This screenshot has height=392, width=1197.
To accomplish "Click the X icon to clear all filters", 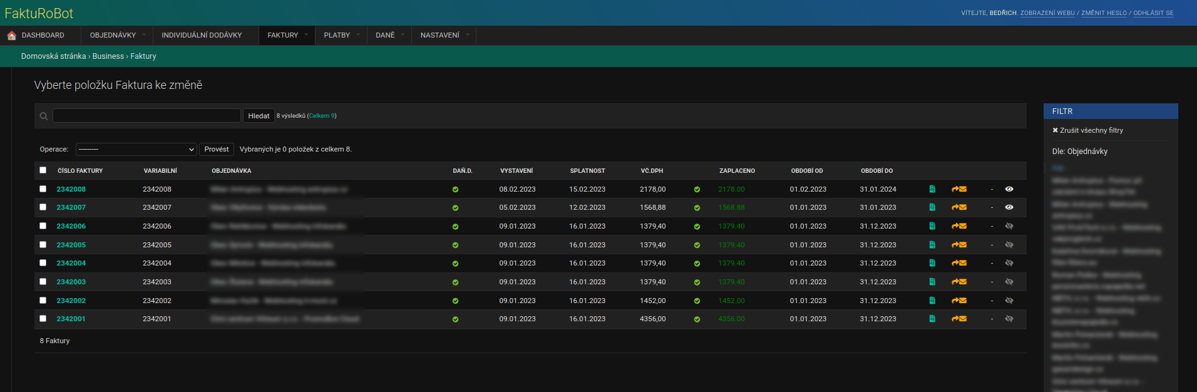I will [1055, 130].
